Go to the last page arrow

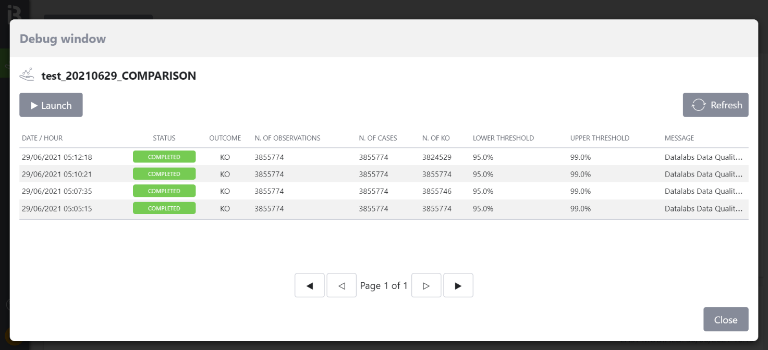pyautogui.click(x=458, y=285)
